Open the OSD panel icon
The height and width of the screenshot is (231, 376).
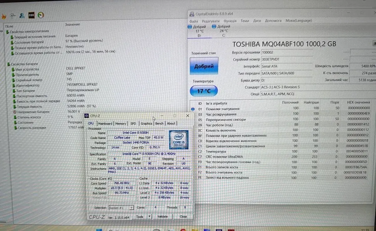click(31, 15)
